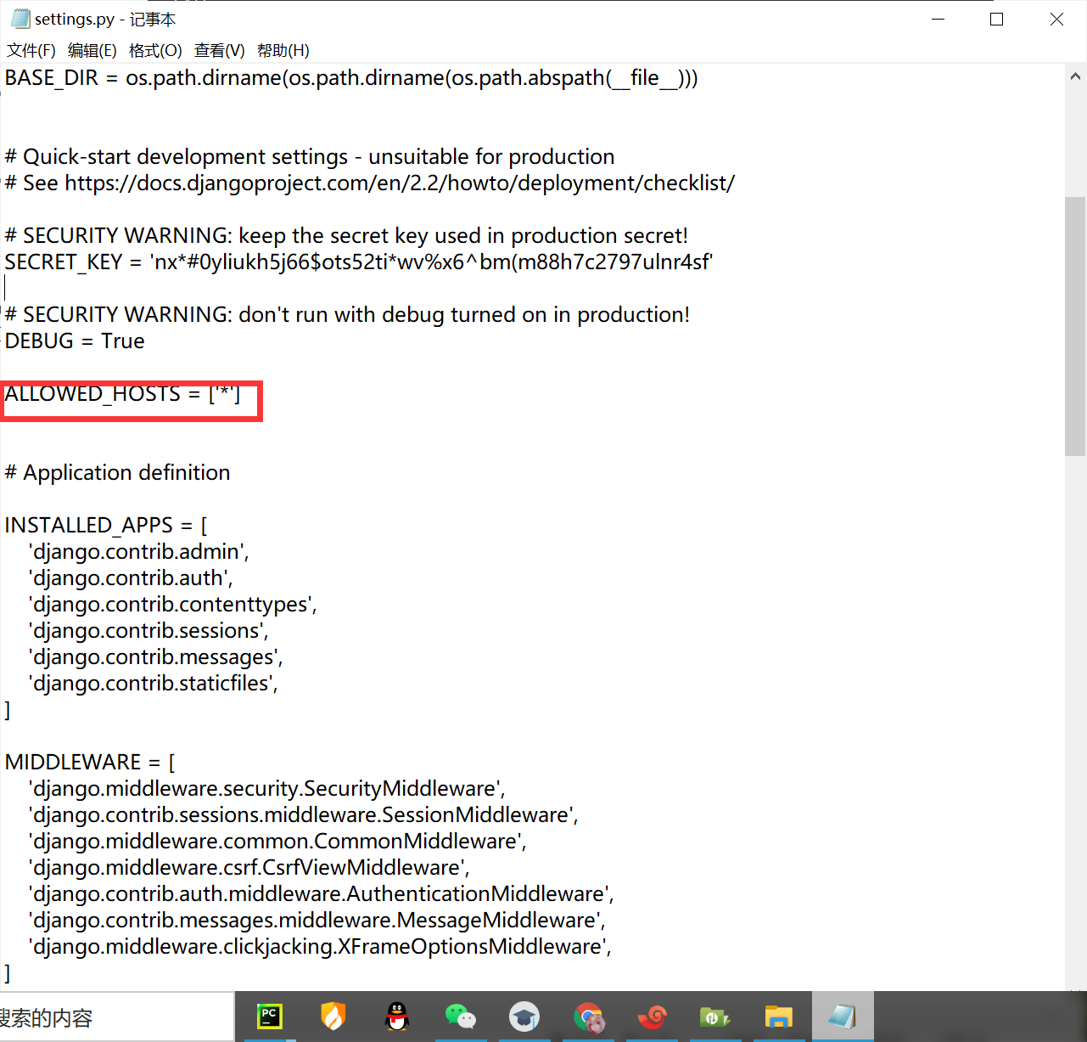The height and width of the screenshot is (1042, 1087).
Task: Click the 'Quick-start development settings' comment
Action: [x=310, y=157]
